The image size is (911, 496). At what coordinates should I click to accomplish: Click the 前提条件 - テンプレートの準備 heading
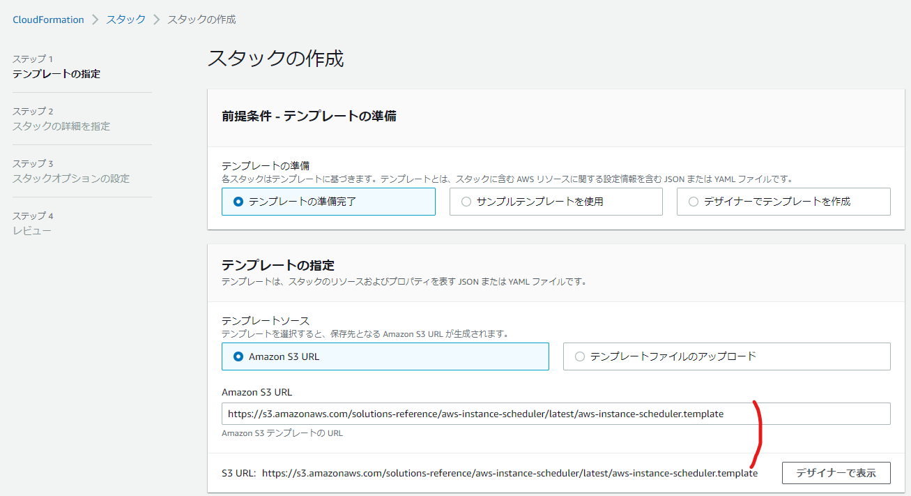pos(309,116)
